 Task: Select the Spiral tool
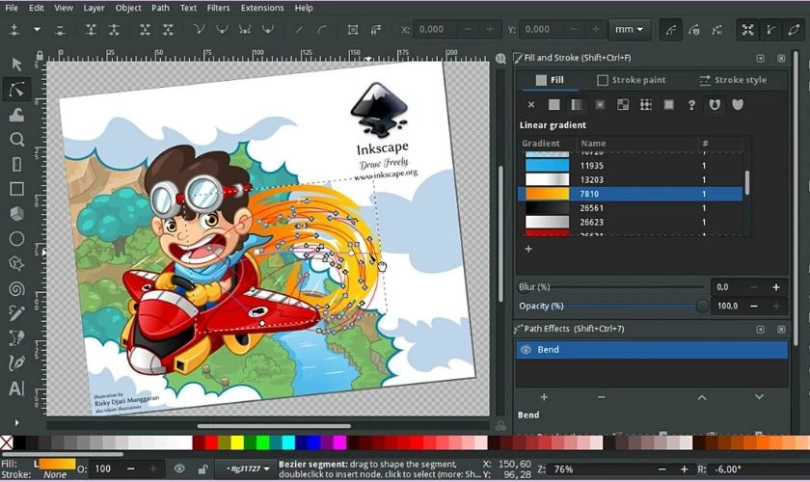tap(16, 288)
